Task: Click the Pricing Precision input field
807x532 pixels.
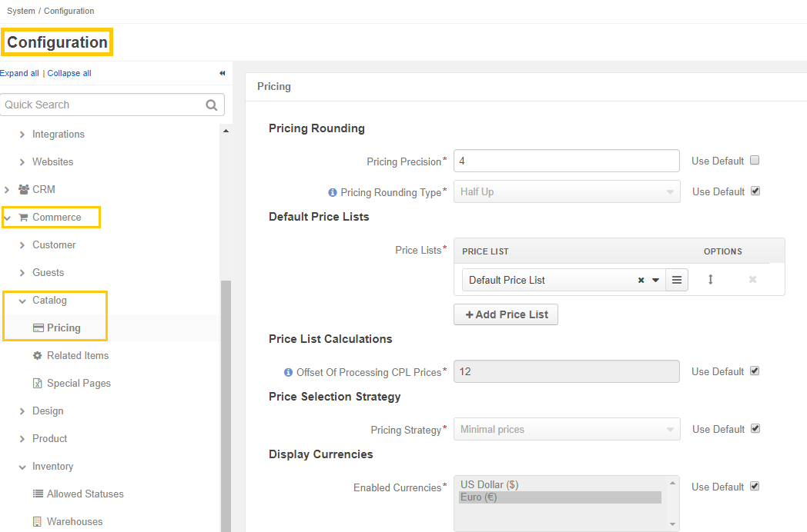Action: 567,161
